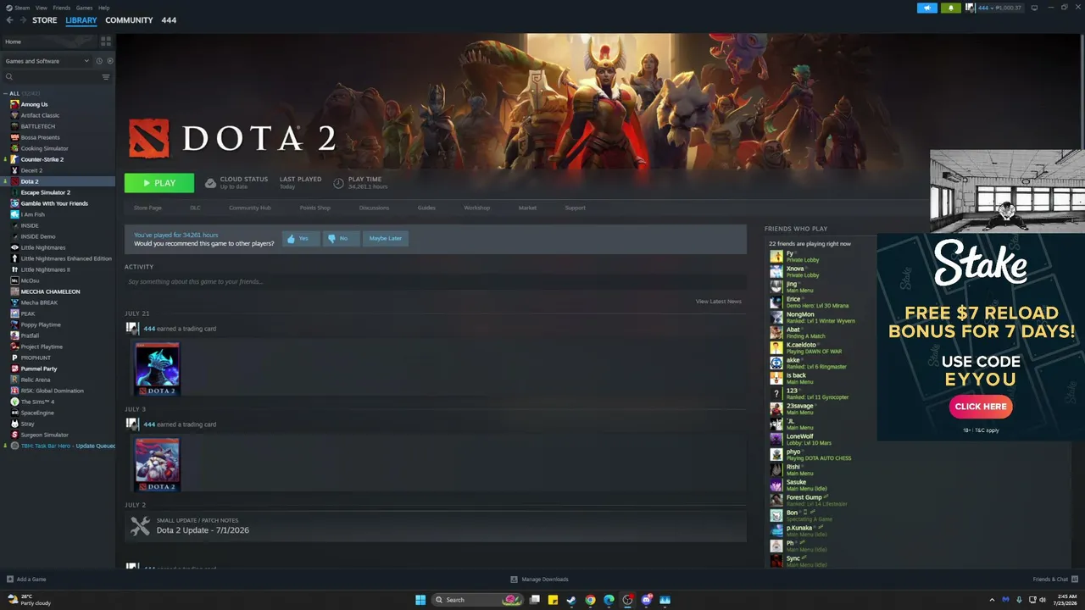Type in the activity status field
Viewport: 1085px width, 610px height.
(x=435, y=281)
